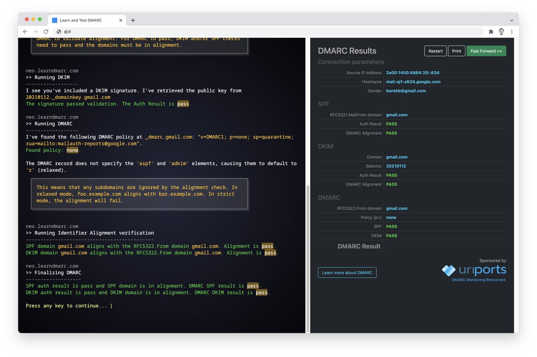Image resolution: width=537 pixels, height=357 pixels.
Task: Open the browser profile avatar
Action: pyautogui.click(x=502, y=32)
